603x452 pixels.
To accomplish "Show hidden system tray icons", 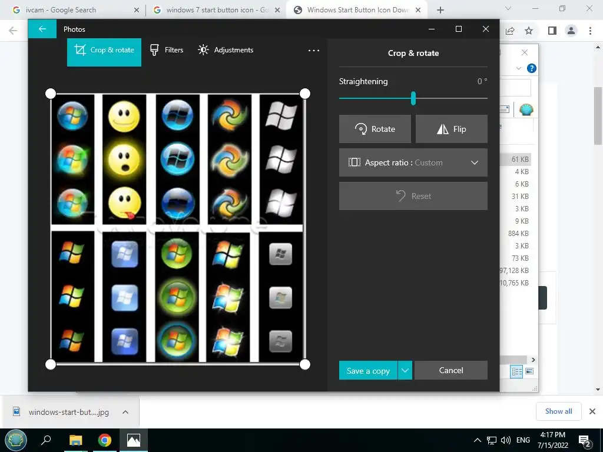I will tap(477, 440).
